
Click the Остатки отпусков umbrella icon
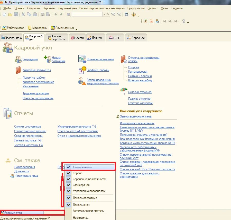point(124,91)
